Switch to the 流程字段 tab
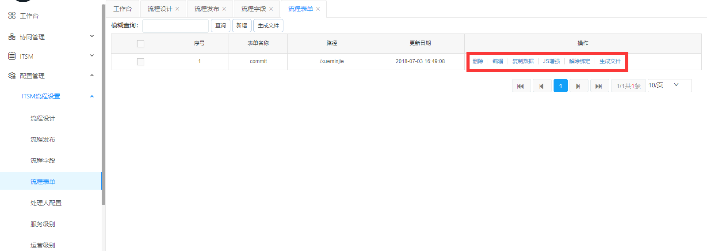707x251 pixels. pyautogui.click(x=253, y=9)
